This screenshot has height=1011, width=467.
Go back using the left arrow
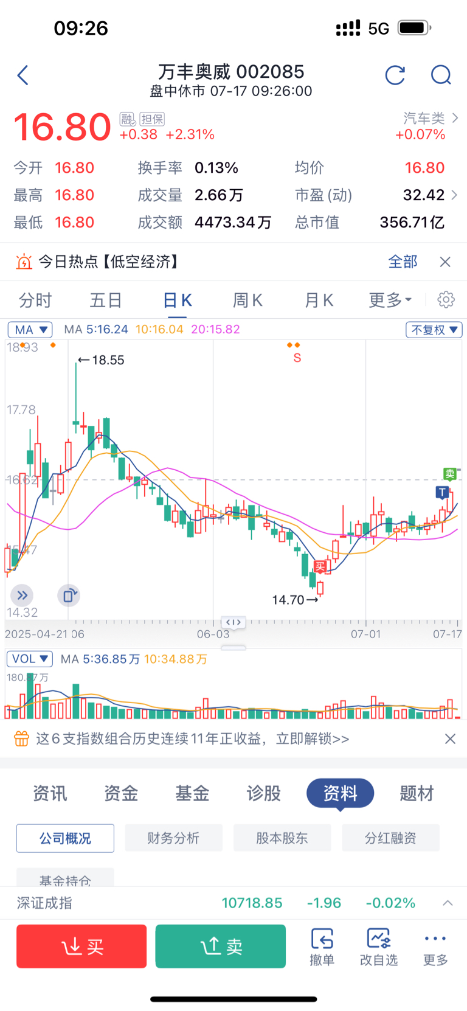[23, 75]
